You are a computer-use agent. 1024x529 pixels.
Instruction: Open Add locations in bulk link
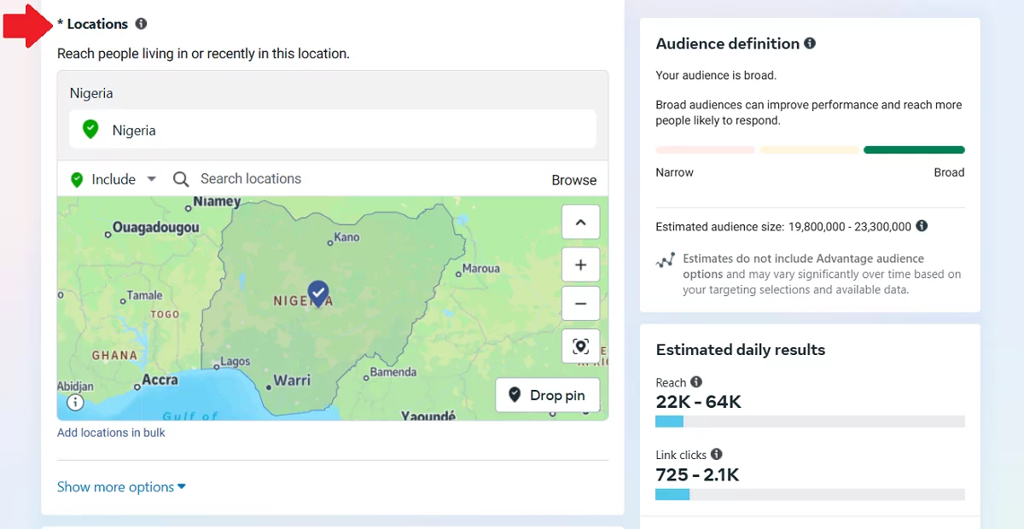pyautogui.click(x=111, y=433)
